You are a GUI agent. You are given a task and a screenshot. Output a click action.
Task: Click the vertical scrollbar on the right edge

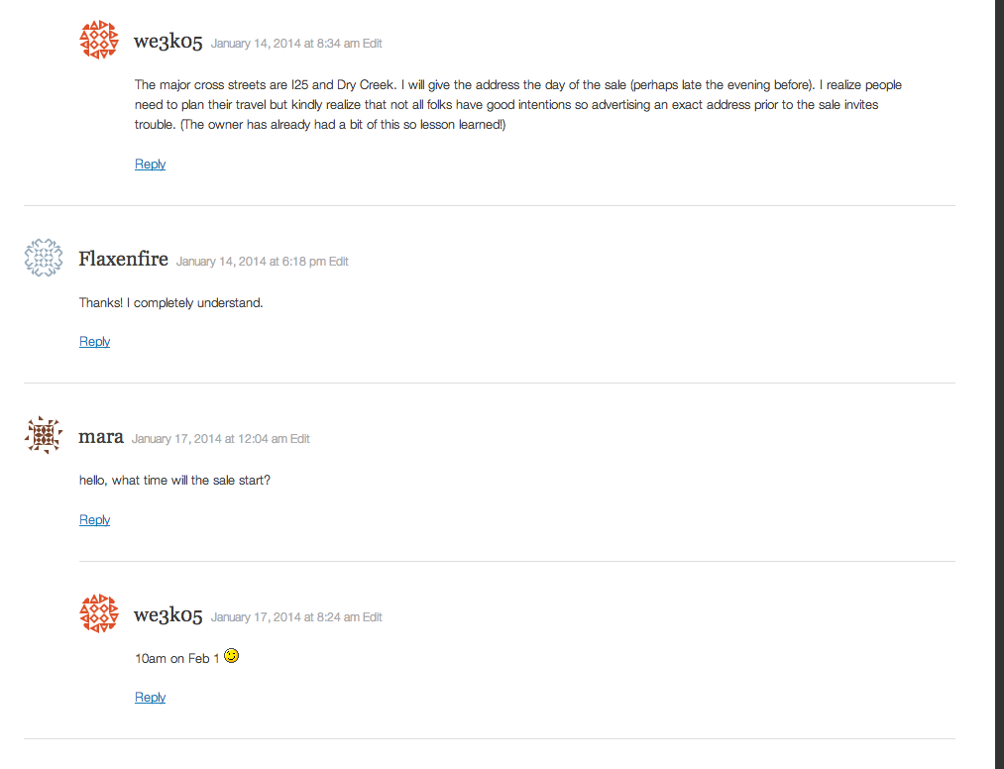999,384
